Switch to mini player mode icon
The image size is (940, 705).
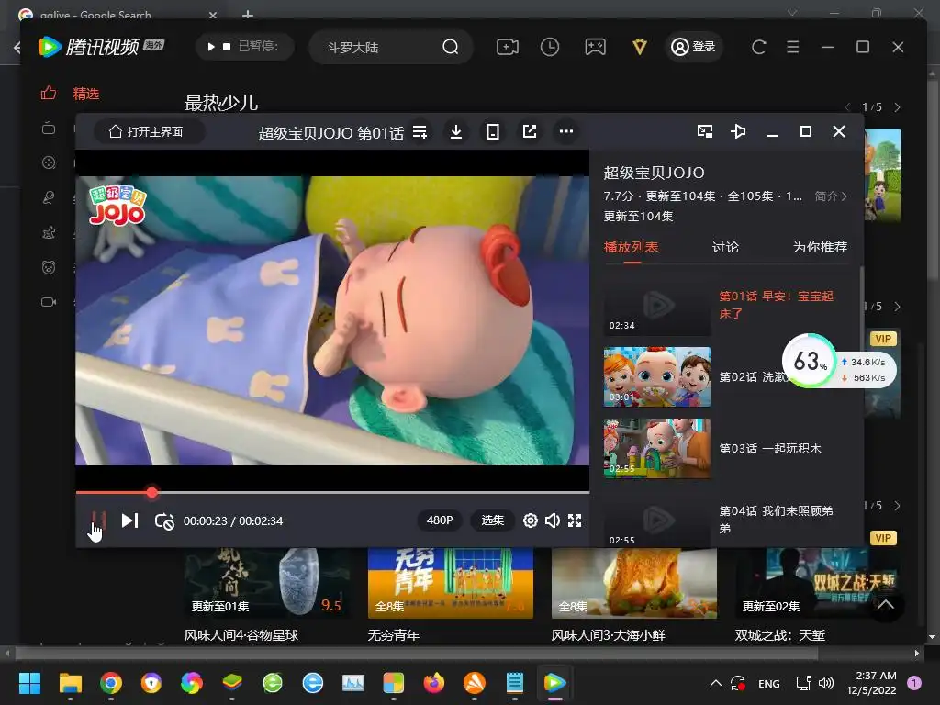click(x=705, y=131)
